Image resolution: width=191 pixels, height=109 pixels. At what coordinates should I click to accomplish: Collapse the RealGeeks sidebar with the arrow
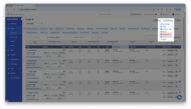(x=22, y=19)
